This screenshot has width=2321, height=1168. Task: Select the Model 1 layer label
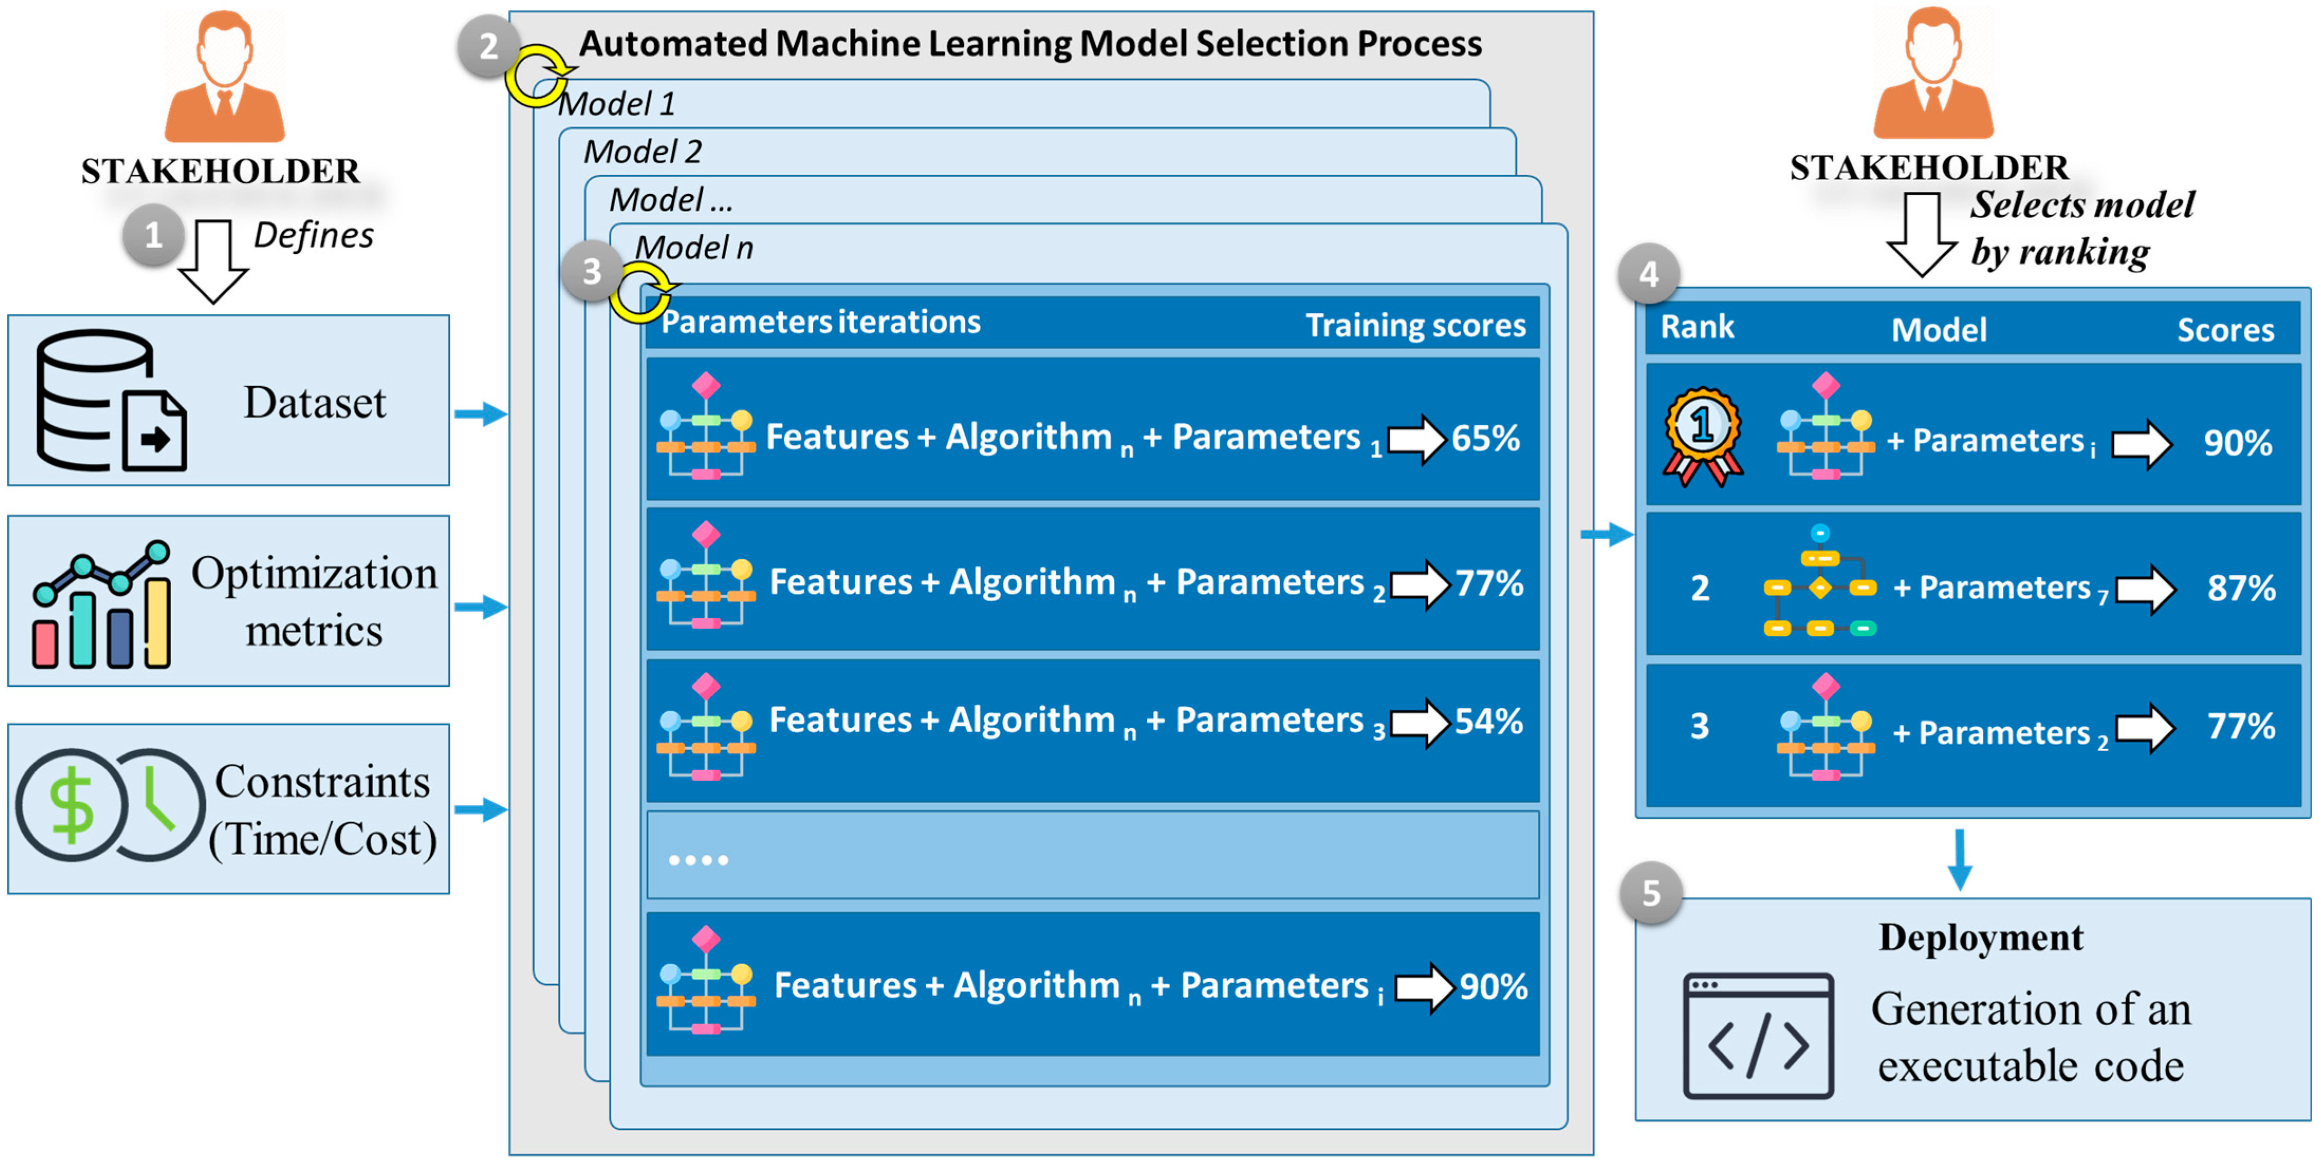[x=616, y=104]
